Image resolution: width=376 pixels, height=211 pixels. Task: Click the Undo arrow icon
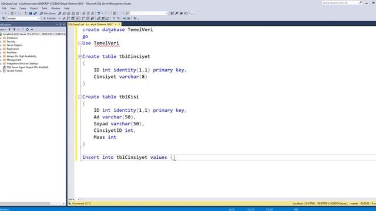(99, 13)
